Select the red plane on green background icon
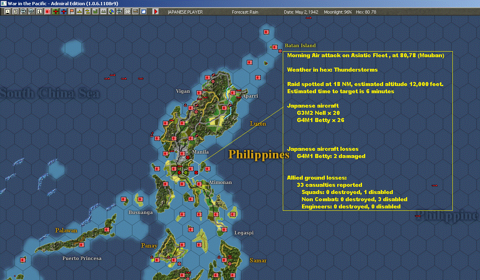The image size is (480, 280). pyautogui.click(x=56, y=12)
